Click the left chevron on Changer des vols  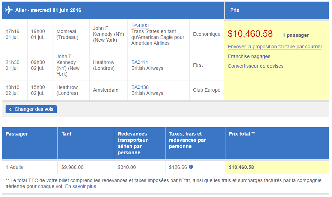point(10,109)
